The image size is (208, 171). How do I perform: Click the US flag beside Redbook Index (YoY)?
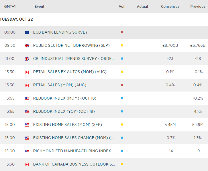point(27,112)
